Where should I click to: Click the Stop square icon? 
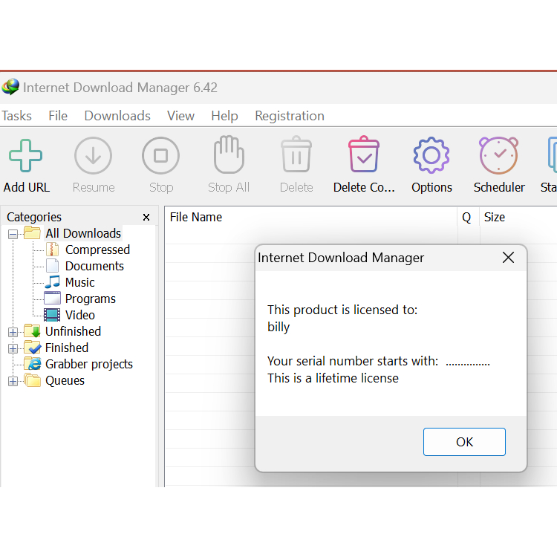pyautogui.click(x=160, y=156)
